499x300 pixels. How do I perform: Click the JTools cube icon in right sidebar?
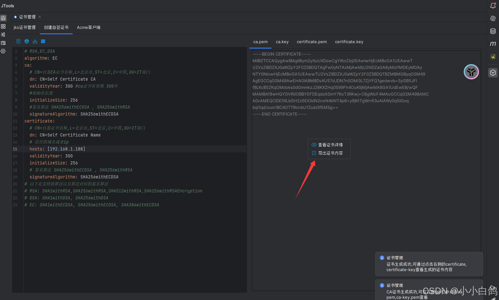click(x=493, y=73)
